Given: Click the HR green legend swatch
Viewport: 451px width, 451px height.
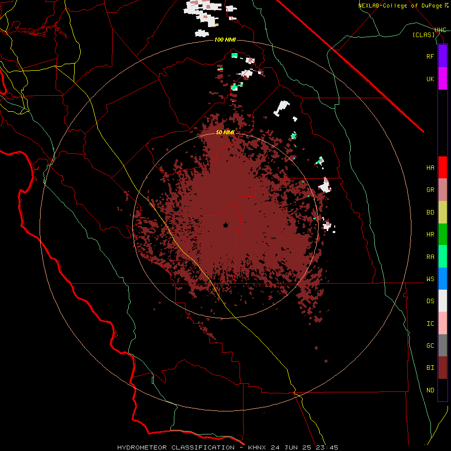Looking at the screenshot, I should click(442, 235).
